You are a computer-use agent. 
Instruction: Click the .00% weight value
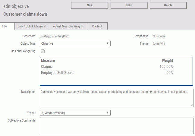[169, 73]
